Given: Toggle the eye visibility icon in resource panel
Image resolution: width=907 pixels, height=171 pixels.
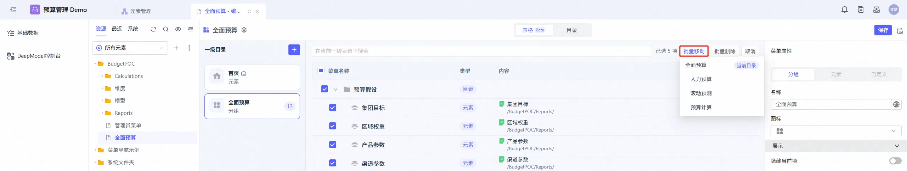Looking at the screenshot, I should coord(178,29).
